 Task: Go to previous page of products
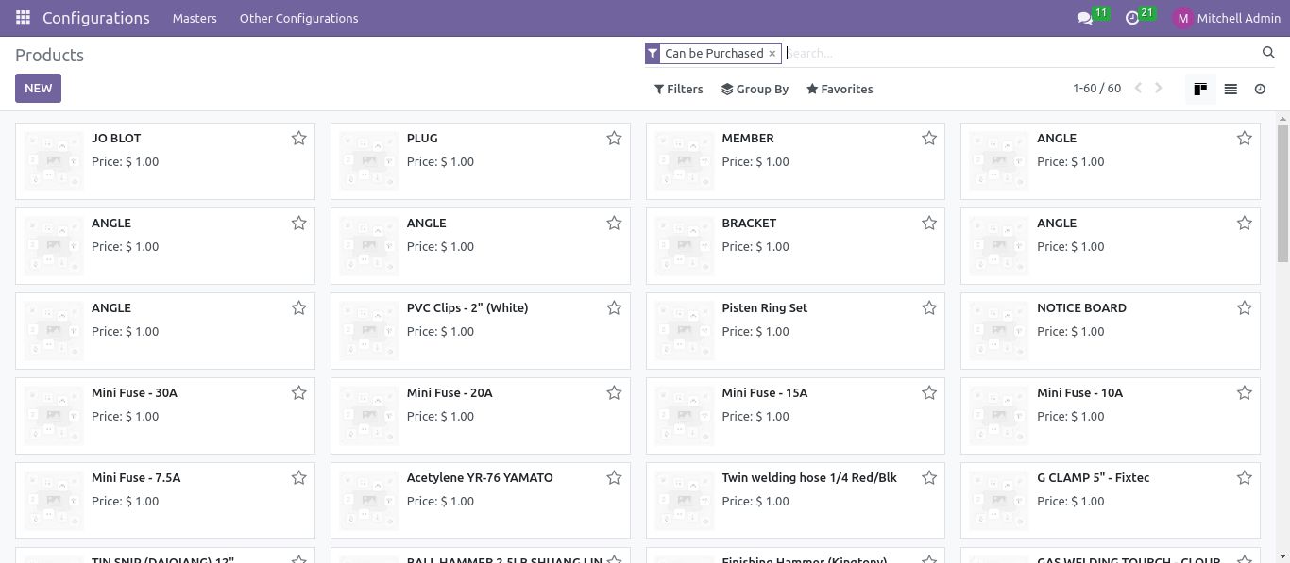(x=1138, y=89)
